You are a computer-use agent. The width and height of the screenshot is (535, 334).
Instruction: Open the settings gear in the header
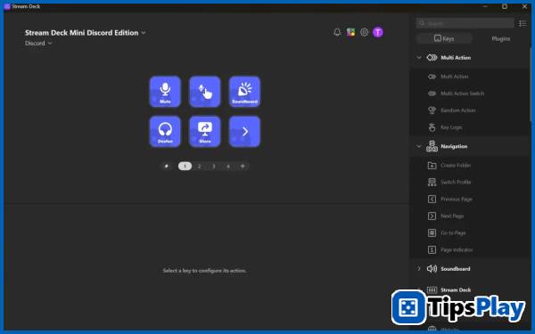[x=365, y=32]
